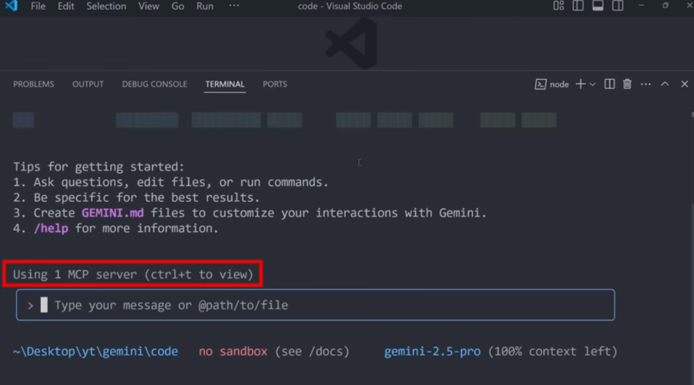
Task: Click the node terminal shell icon
Action: [x=540, y=84]
